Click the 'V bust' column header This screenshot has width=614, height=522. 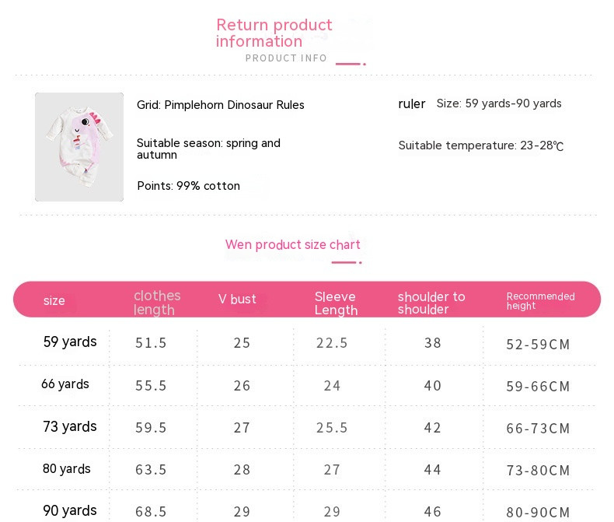point(237,300)
